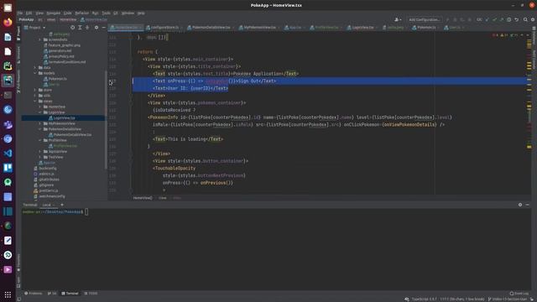Click the Project vertical sidebar tab

18,34
